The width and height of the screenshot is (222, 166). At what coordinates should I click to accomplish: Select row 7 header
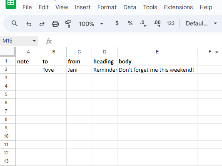point(7,111)
